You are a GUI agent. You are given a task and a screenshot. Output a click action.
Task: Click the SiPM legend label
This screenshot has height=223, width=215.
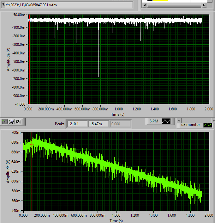pos(154,121)
